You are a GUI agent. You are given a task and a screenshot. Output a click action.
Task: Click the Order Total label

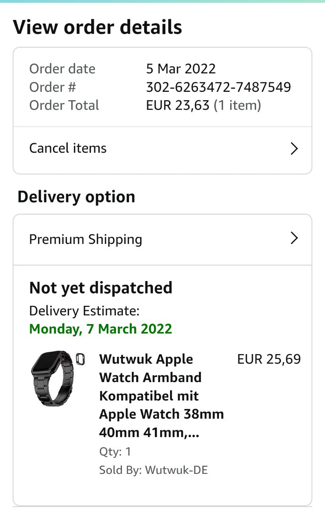tap(64, 105)
